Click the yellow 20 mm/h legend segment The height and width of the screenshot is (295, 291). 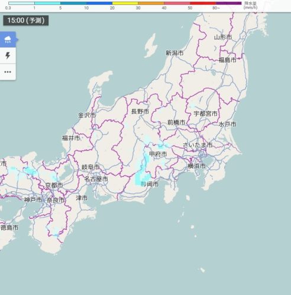(x=125, y=4)
